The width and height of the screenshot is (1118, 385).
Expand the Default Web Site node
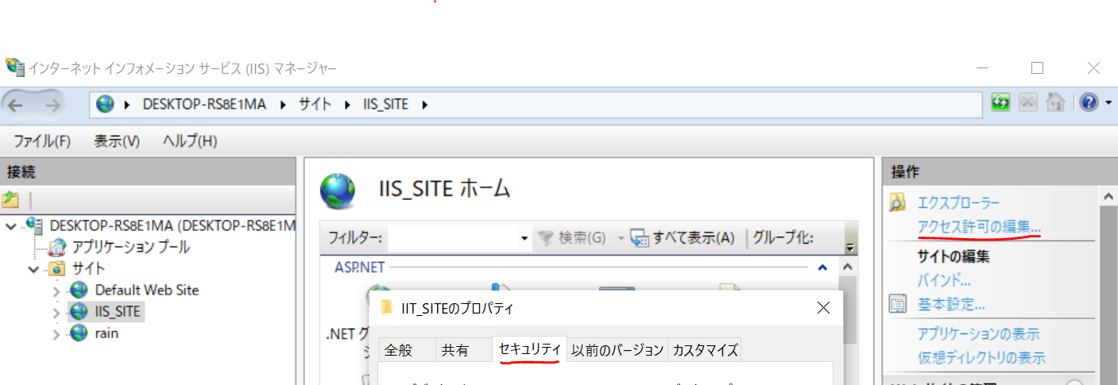pyautogui.click(x=56, y=291)
